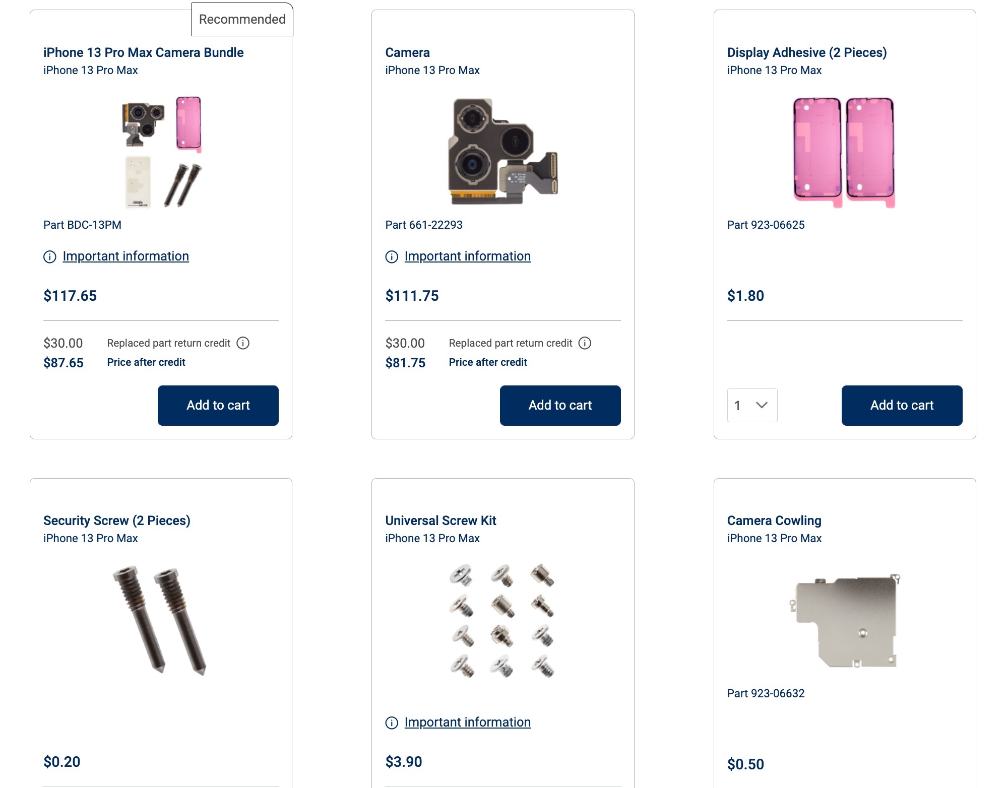Open Important information link for Camera
This screenshot has width=1006, height=788.
(x=467, y=256)
